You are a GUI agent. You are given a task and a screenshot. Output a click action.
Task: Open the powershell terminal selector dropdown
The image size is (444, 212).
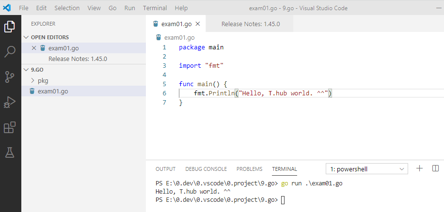[x=367, y=169]
